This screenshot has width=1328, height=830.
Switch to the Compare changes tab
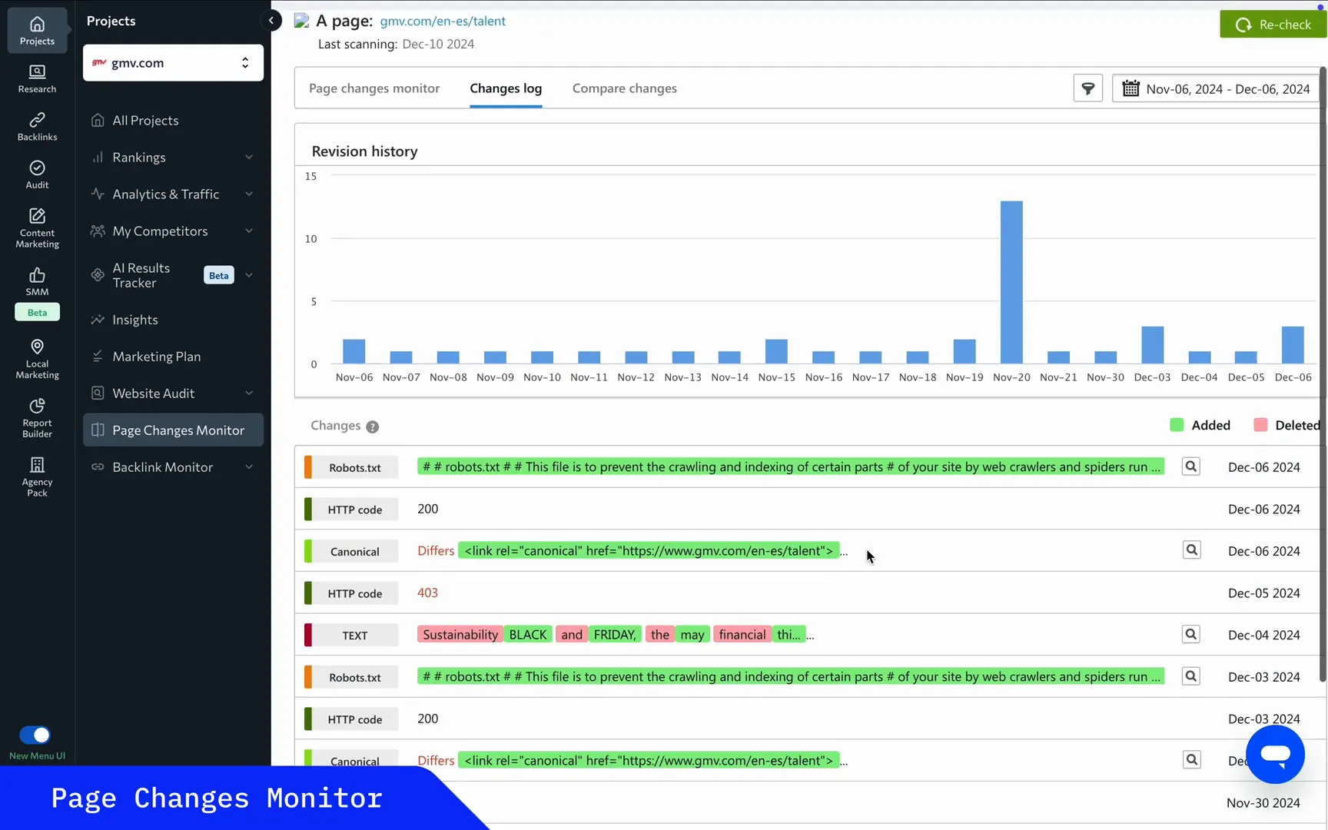(x=624, y=88)
